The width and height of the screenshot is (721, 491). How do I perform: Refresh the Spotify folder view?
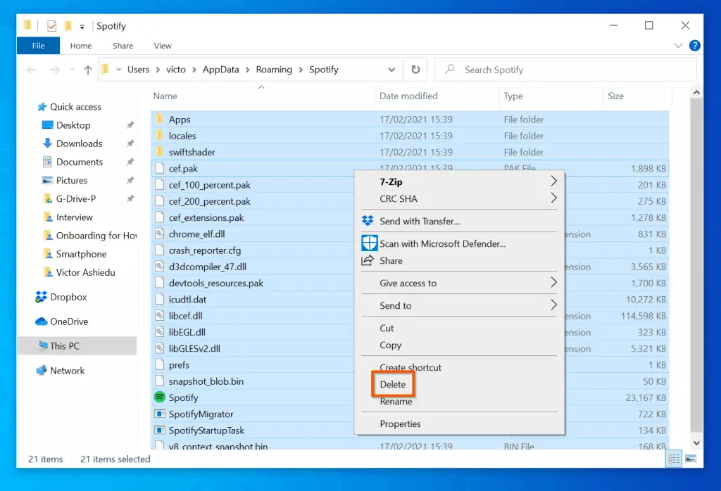point(415,70)
